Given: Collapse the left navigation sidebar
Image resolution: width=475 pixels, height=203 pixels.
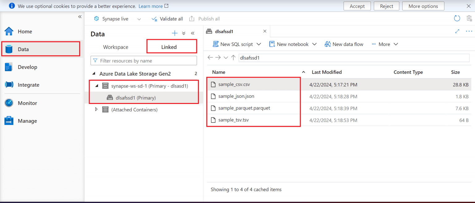Looking at the screenshot, I should pos(80,17).
